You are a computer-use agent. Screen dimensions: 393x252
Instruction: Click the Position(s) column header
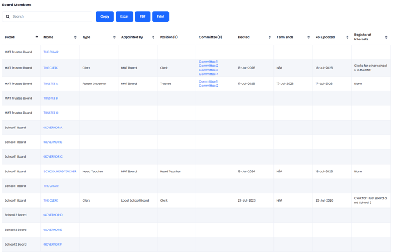click(x=169, y=37)
